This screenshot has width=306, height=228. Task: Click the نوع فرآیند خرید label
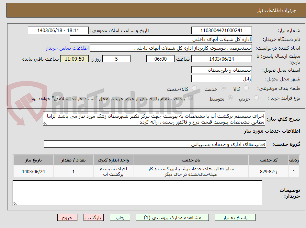[x=284, y=98]
